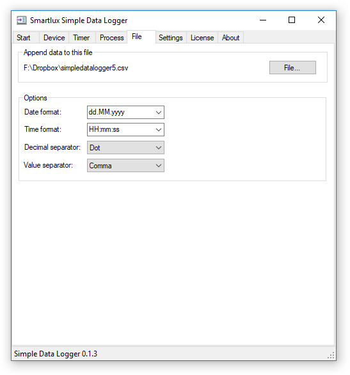Viewport: 350px width, 375px height.
Task: Minimize the Simple Data Logger window
Action: 263,20
